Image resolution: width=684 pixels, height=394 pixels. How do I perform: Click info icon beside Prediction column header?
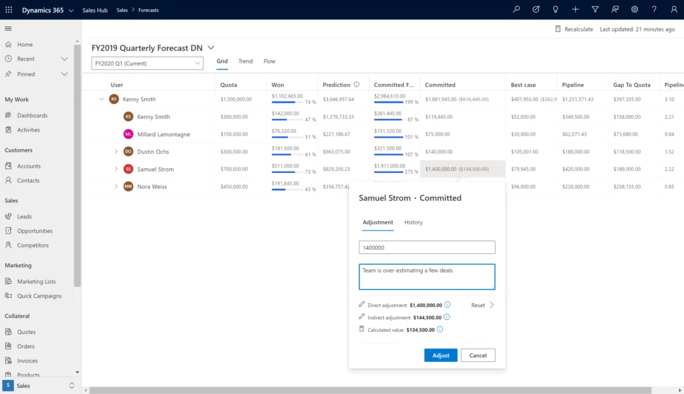pos(357,85)
